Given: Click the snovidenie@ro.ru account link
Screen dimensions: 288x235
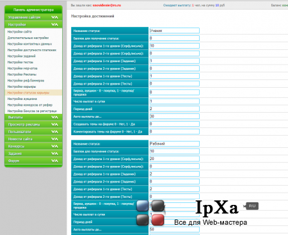Looking at the screenshot, I should pos(107,5).
